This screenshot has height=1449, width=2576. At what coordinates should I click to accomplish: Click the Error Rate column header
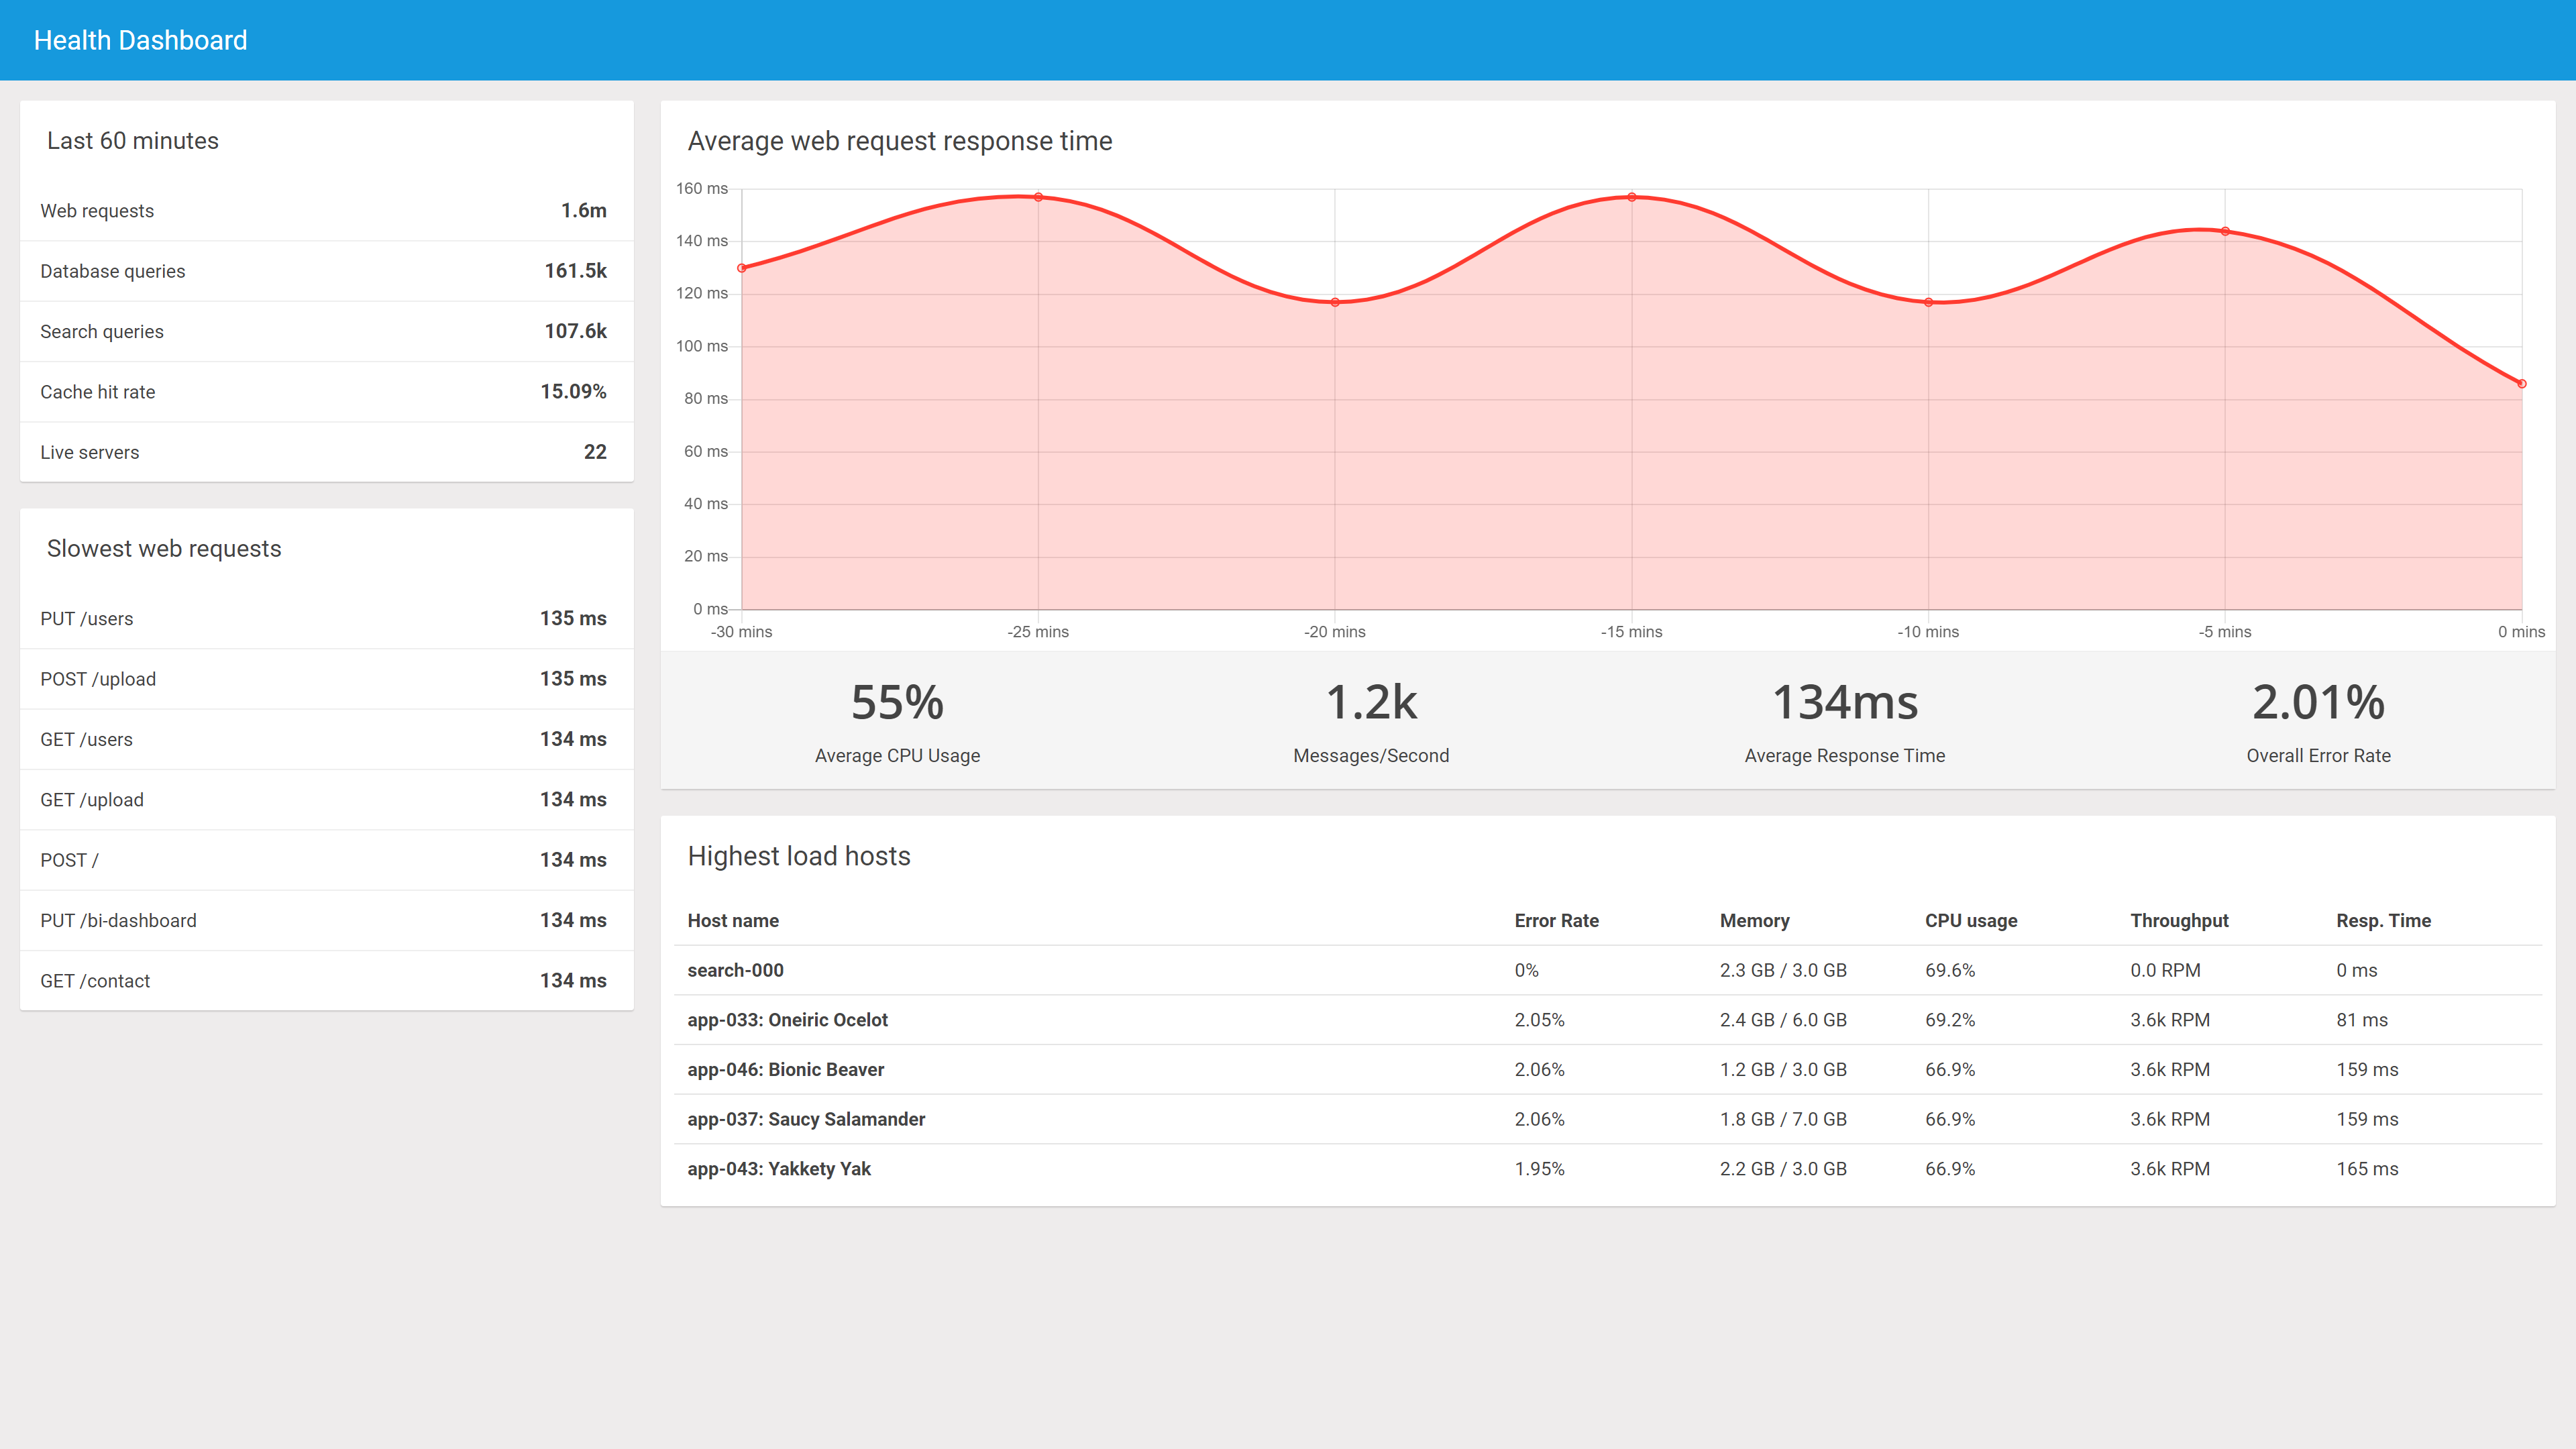coord(1556,920)
